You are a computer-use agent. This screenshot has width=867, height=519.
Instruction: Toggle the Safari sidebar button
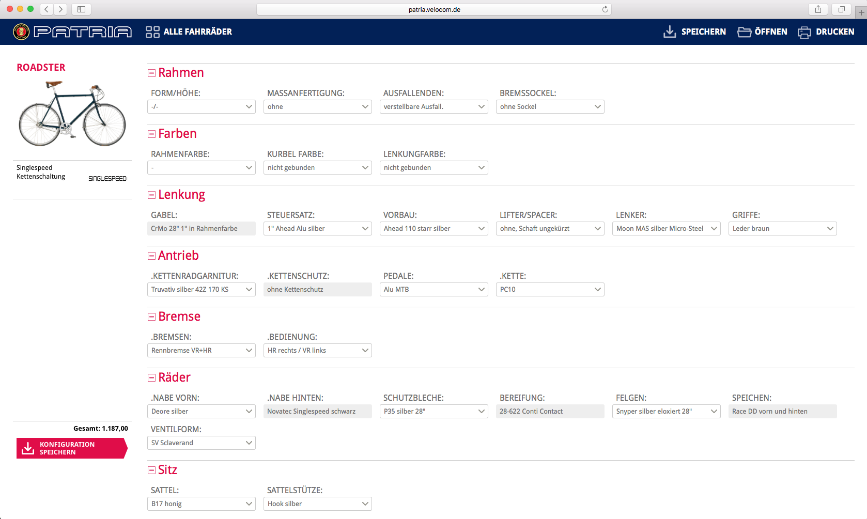click(x=82, y=9)
